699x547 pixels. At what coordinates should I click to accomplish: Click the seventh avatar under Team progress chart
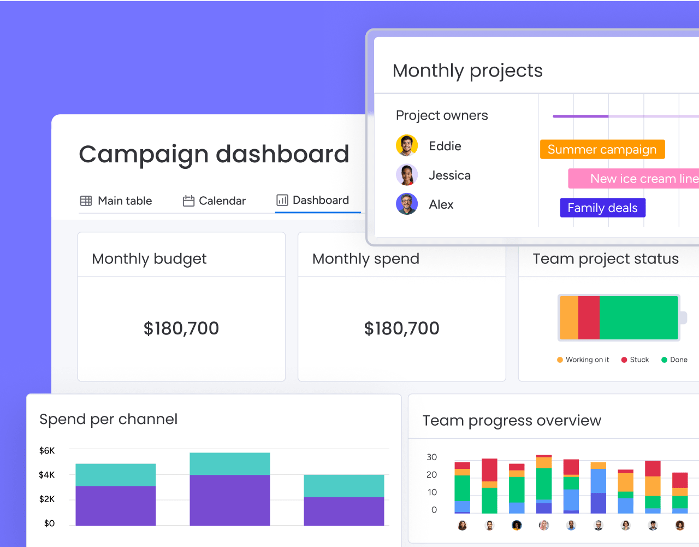coord(626,525)
